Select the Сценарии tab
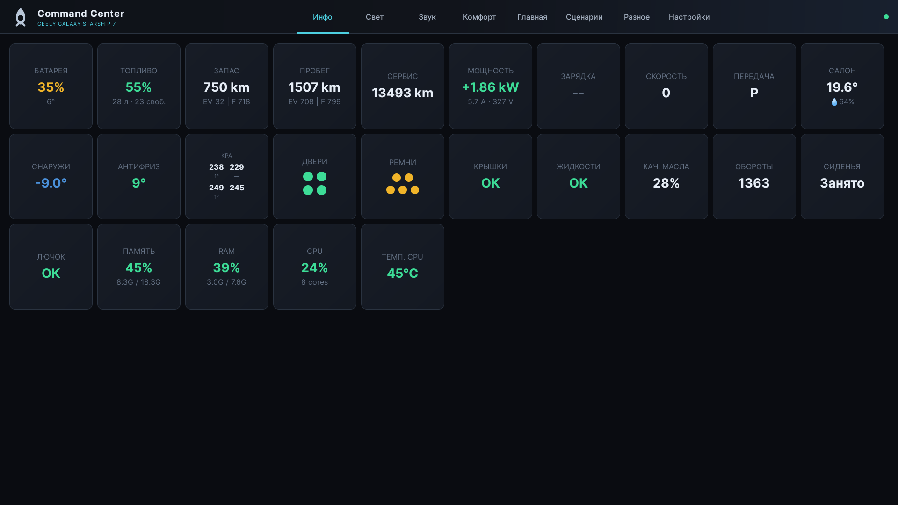Screen dimensions: 898x505 click(584, 17)
